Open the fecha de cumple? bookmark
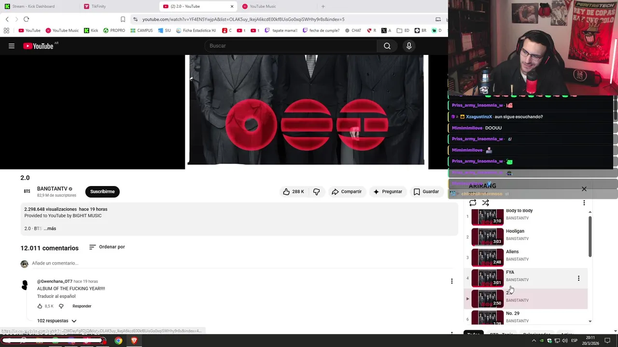Viewport: 618px width, 347px height. point(321,30)
